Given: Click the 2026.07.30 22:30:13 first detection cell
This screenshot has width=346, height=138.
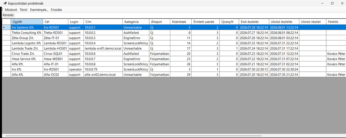Looking at the screenshot, I should [254, 69].
